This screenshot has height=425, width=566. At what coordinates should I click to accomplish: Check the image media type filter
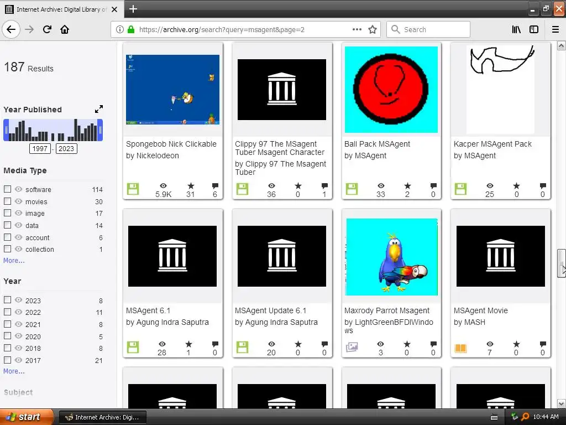pyautogui.click(x=7, y=213)
